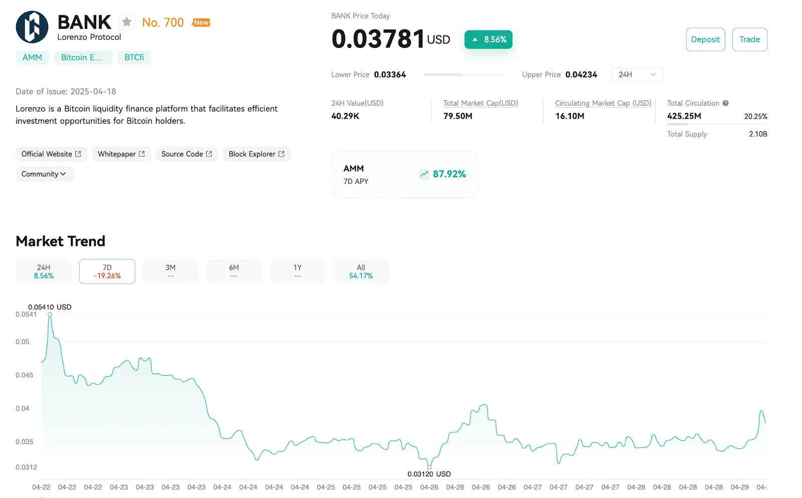The height and width of the screenshot is (498, 802).
Task: Click the external-link icon on Official Website
Action: point(78,154)
